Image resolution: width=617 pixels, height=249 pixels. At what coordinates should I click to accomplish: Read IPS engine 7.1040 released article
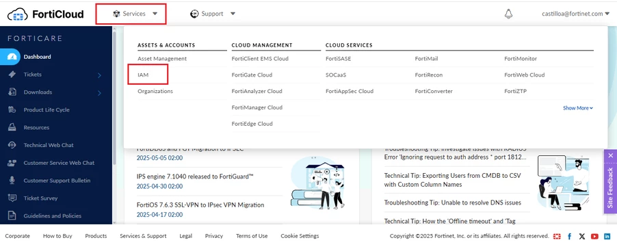coord(195,176)
